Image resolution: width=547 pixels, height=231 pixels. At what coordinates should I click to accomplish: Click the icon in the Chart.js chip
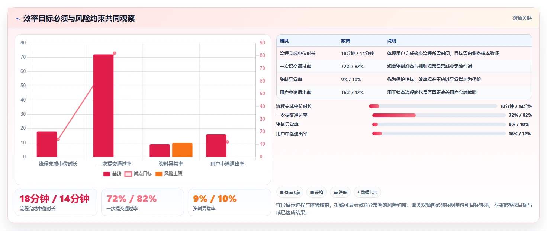[x=282, y=192]
